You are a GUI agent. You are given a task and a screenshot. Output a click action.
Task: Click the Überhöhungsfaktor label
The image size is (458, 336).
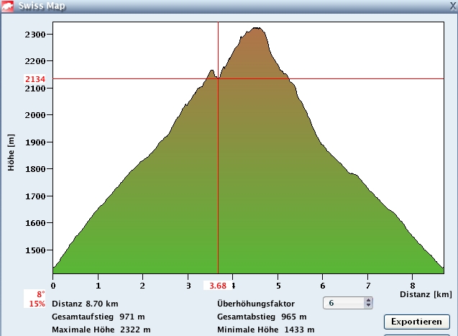[x=255, y=304]
